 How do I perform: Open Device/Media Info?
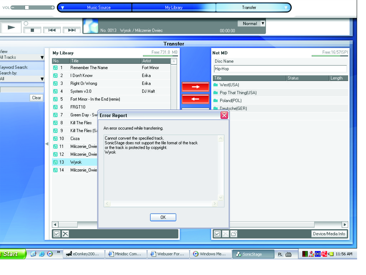click(x=329, y=234)
